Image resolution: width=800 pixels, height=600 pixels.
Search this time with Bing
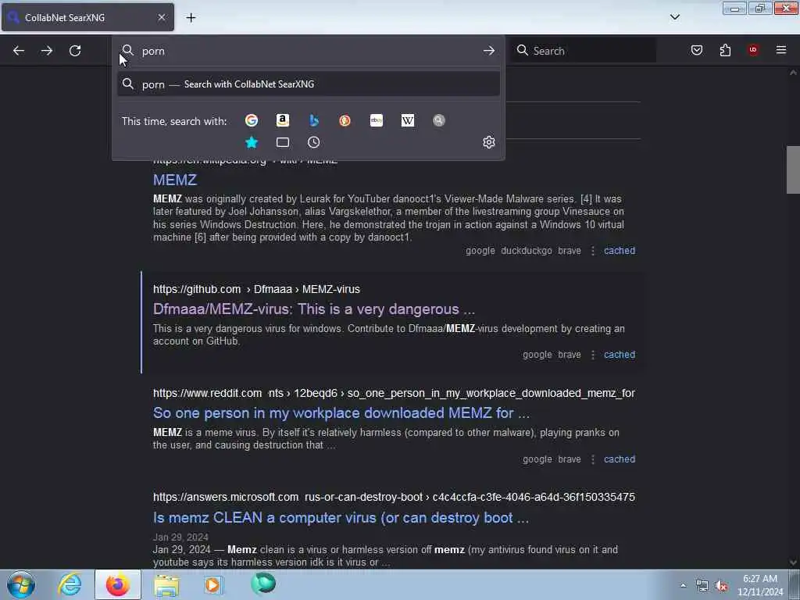pos(314,120)
